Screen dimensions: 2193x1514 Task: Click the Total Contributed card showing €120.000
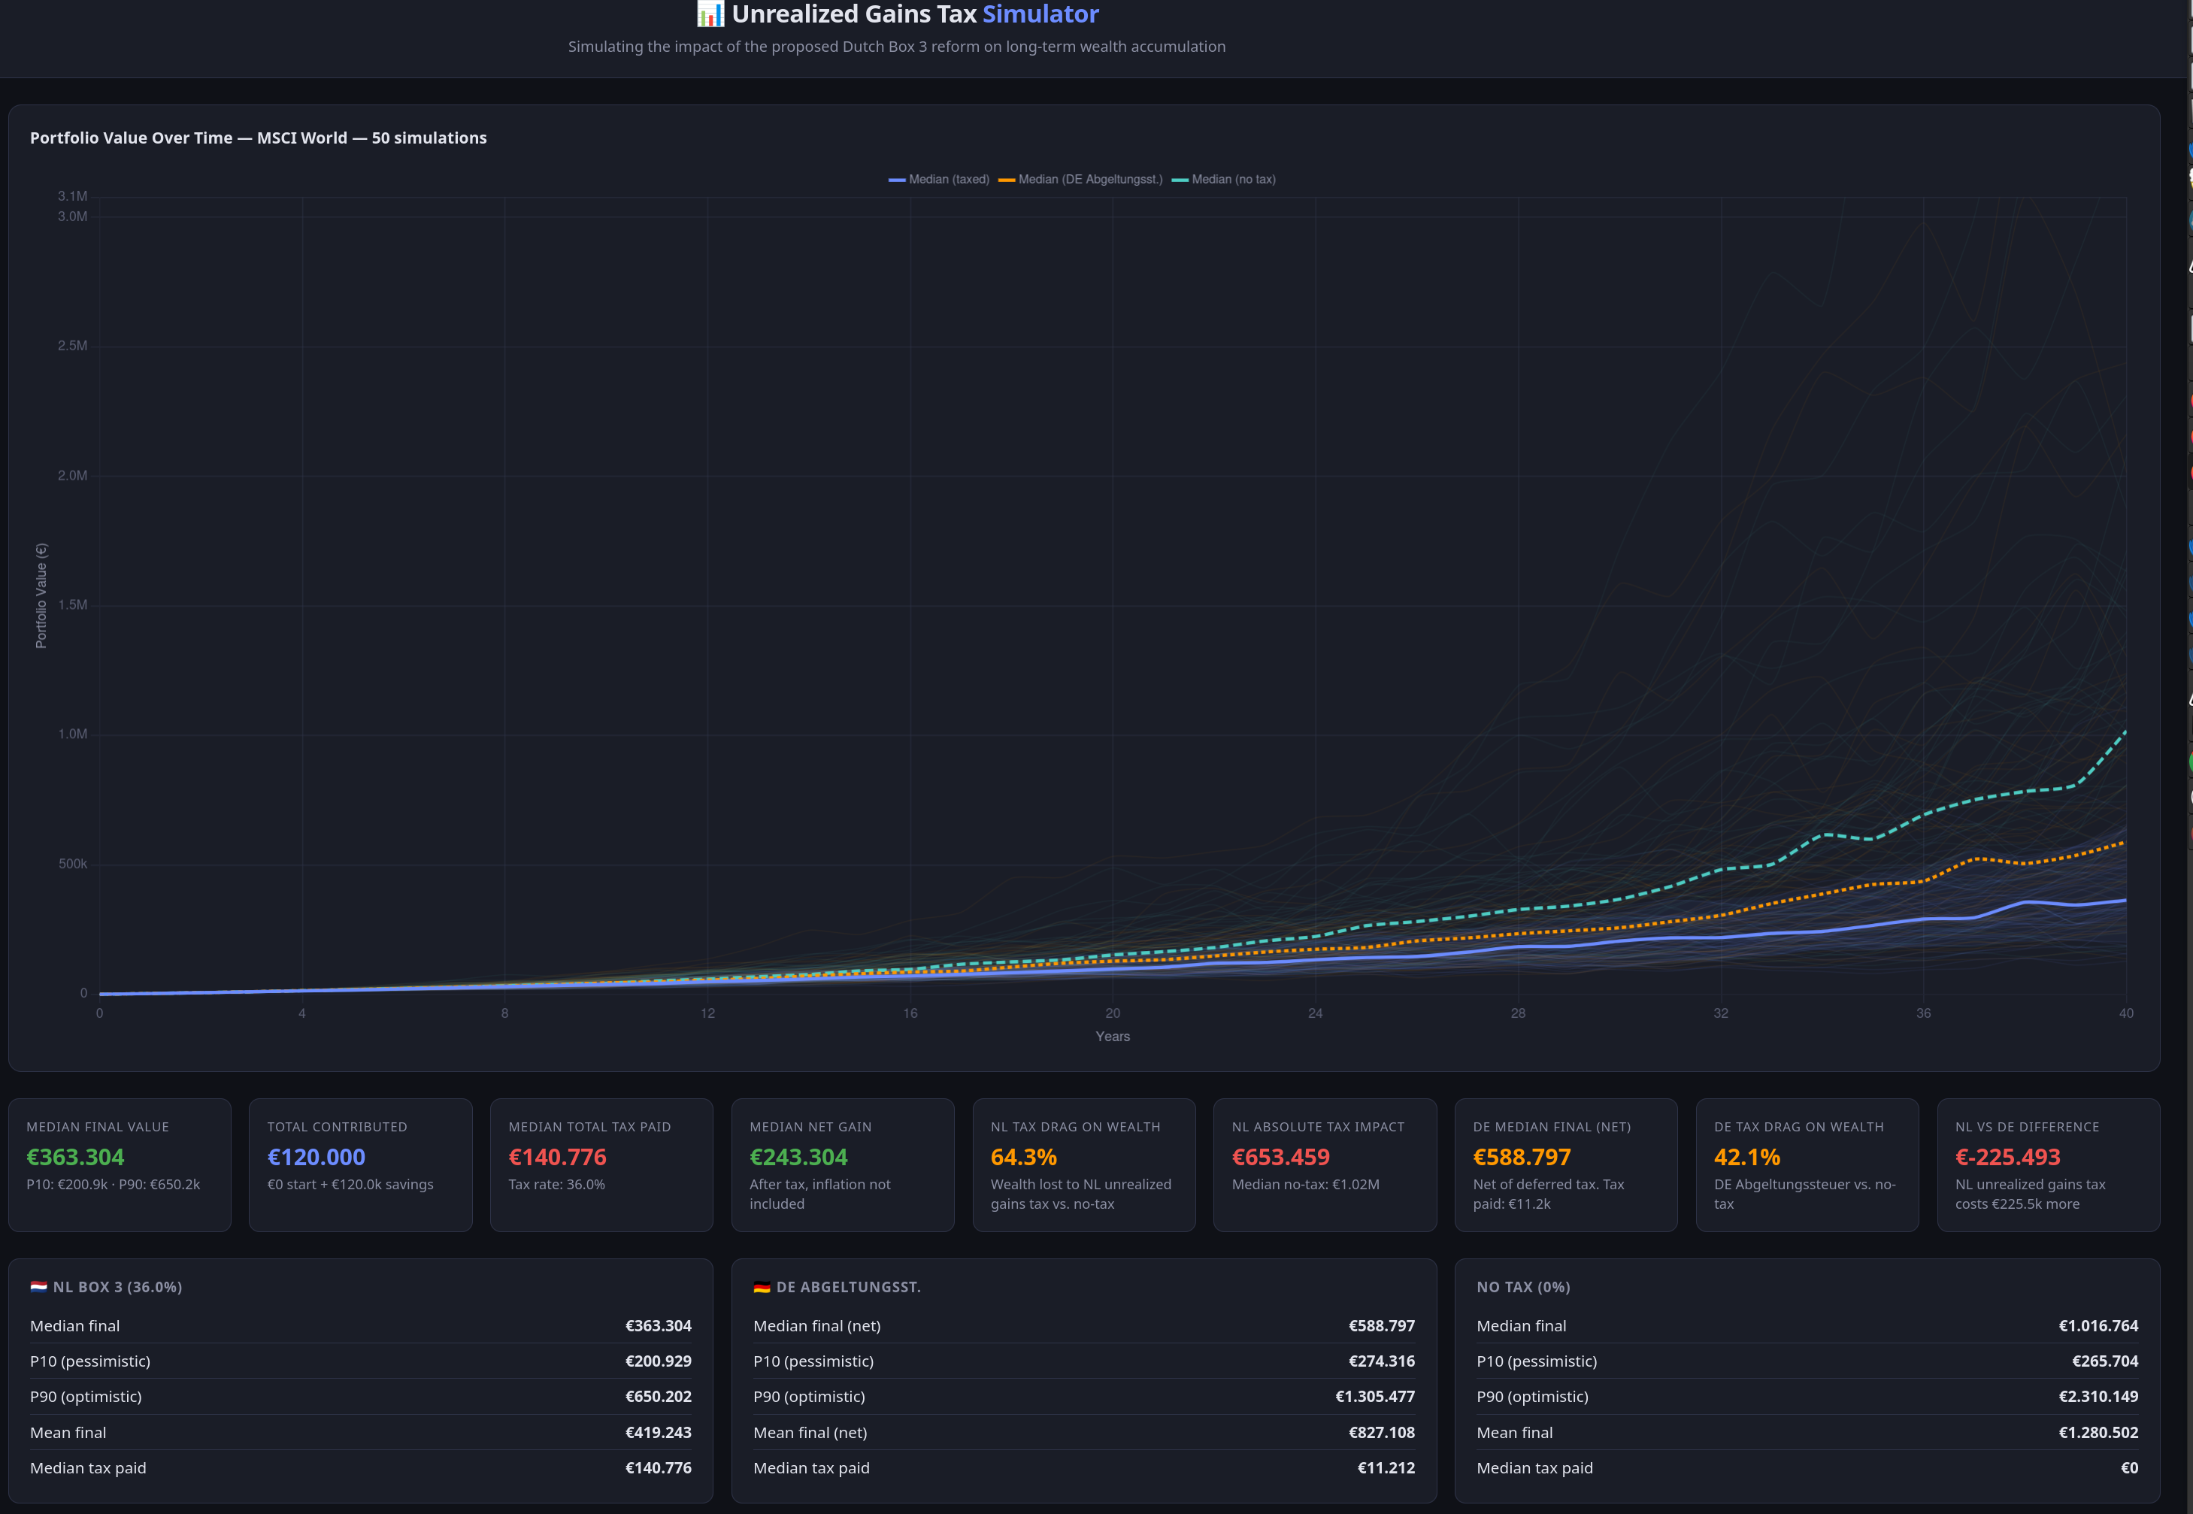(360, 1165)
